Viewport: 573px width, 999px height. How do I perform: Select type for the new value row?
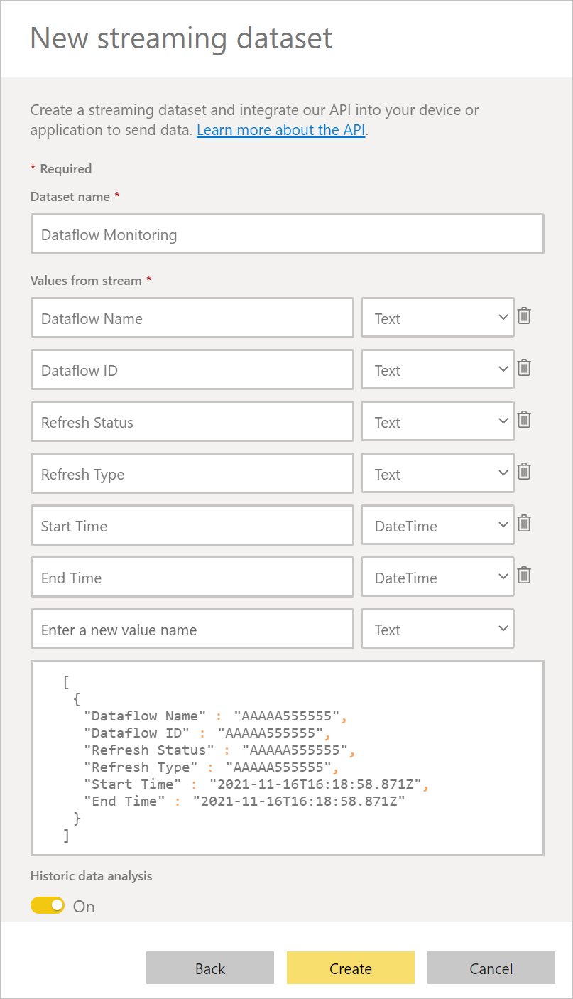(x=437, y=629)
